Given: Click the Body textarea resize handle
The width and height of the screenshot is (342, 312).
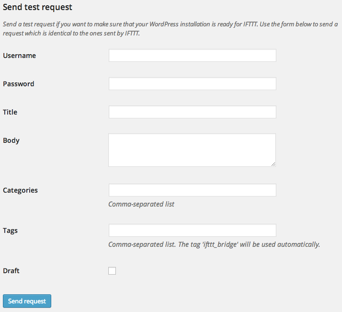Looking at the screenshot, I should tap(273, 164).
